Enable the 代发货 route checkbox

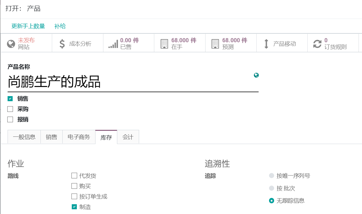click(x=74, y=176)
